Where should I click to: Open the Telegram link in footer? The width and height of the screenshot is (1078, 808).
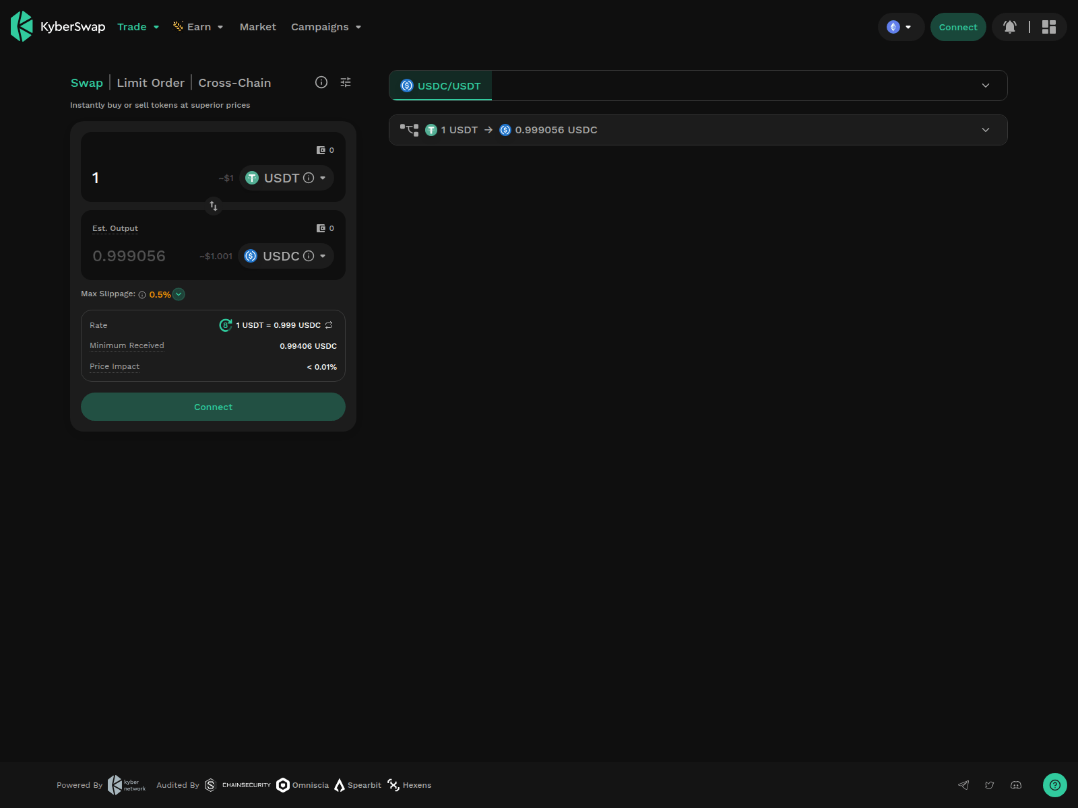coord(963,785)
